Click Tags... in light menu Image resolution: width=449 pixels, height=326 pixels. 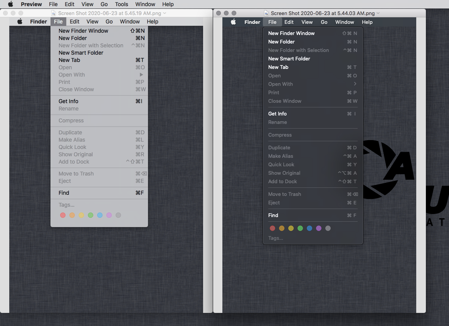coord(66,205)
